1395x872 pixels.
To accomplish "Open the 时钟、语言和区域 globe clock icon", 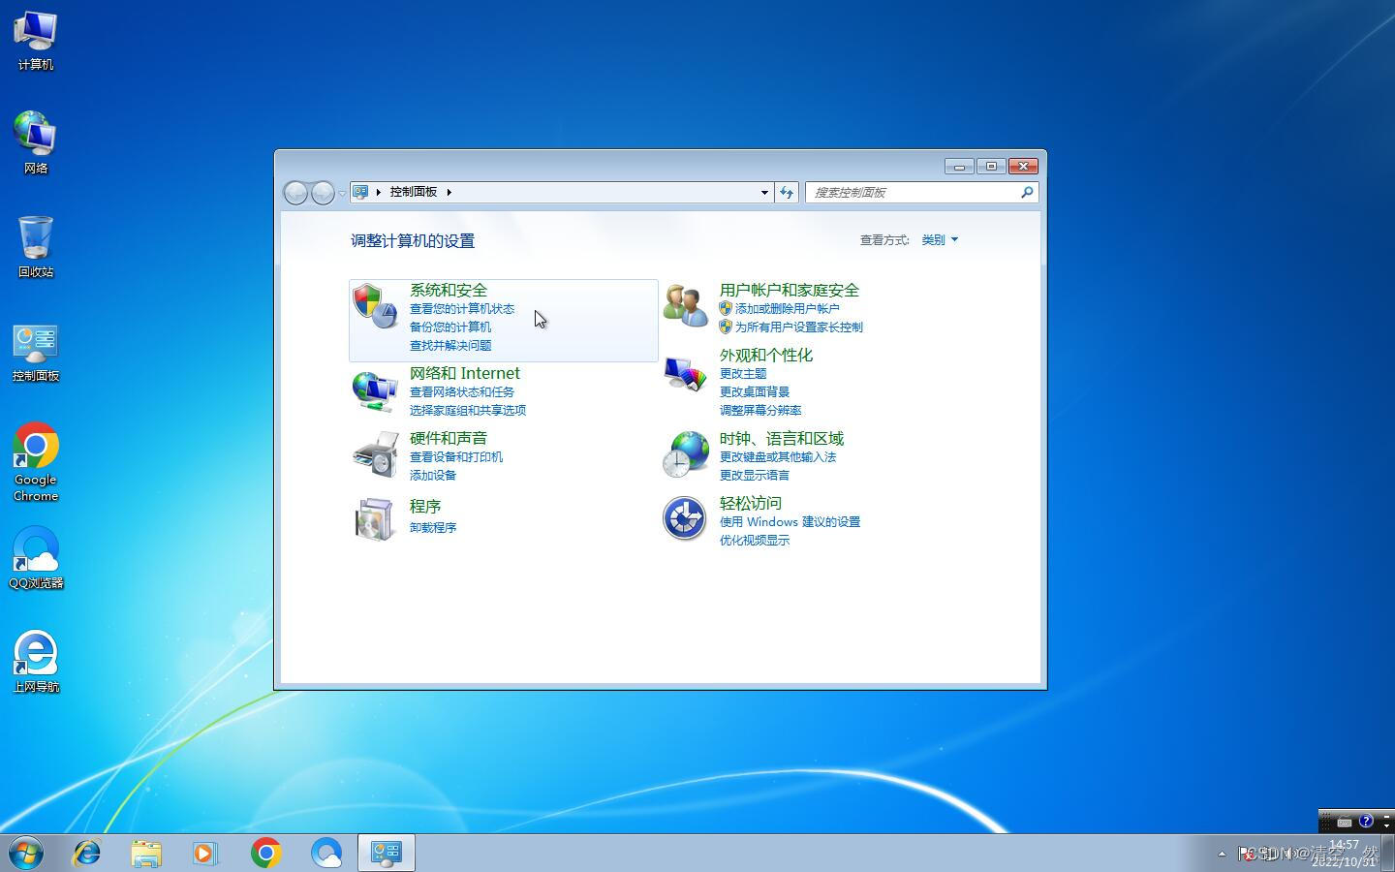I will click(x=686, y=454).
